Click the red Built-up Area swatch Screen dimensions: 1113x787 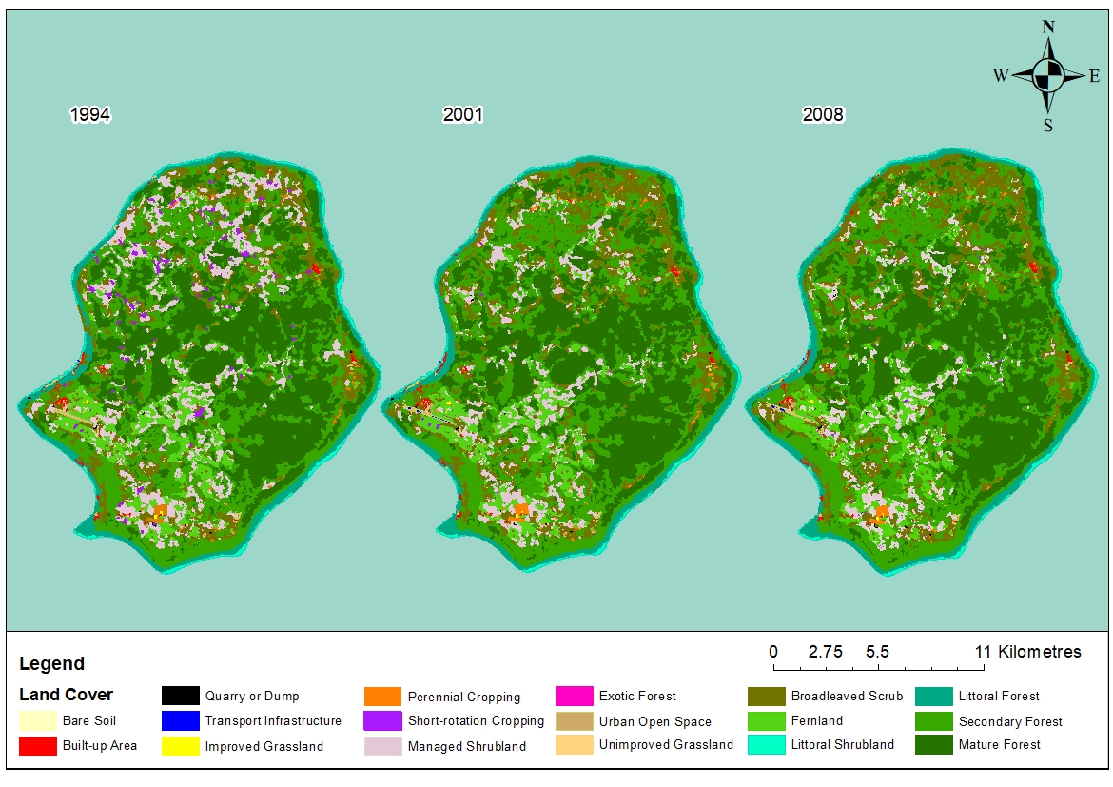tap(37, 745)
